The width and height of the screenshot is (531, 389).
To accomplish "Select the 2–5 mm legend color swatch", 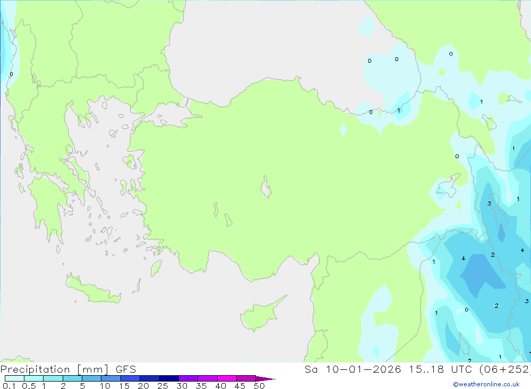I will [72, 378].
